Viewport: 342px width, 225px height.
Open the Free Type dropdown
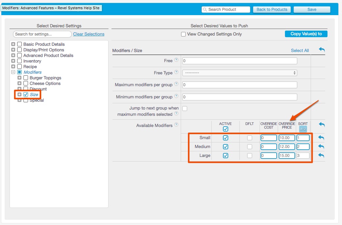(239, 73)
